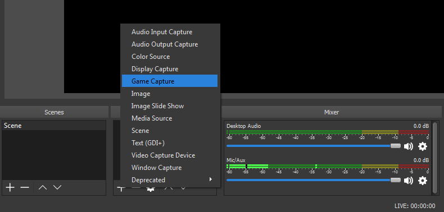
Task: Open source properties gear in Sources panel
Action: pyautogui.click(x=151, y=189)
